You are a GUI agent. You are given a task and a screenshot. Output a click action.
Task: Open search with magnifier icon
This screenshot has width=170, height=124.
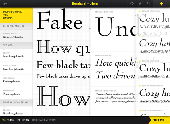pyautogui.click(x=149, y=3)
